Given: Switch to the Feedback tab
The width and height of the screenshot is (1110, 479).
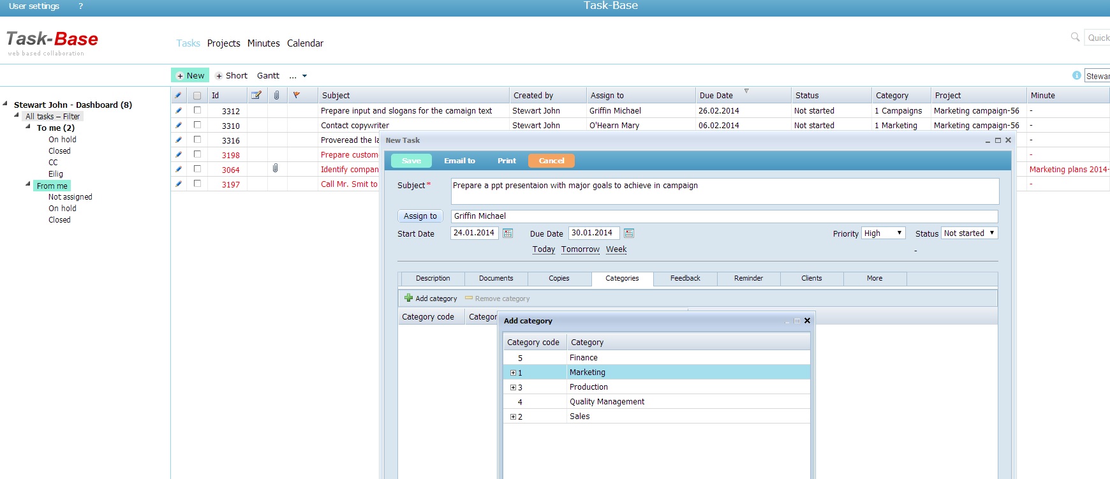Looking at the screenshot, I should pos(685,279).
